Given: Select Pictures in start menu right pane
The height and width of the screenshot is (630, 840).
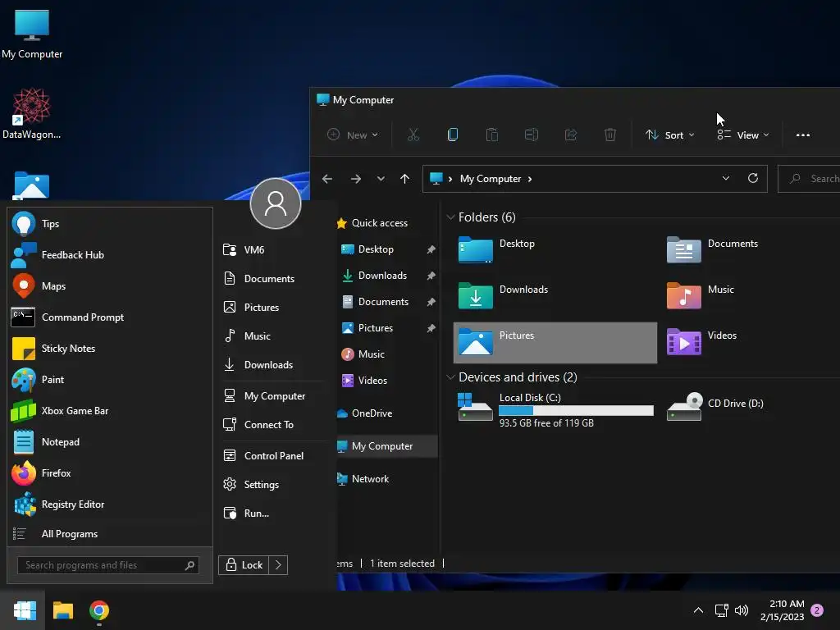Looking at the screenshot, I should click(x=273, y=307).
